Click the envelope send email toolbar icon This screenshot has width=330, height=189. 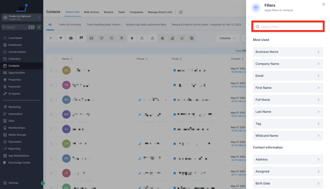point(91,38)
